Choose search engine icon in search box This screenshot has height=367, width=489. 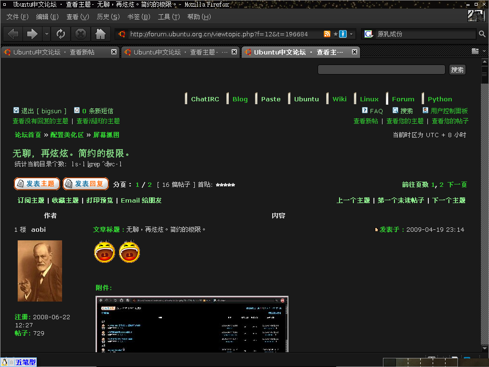click(369, 34)
